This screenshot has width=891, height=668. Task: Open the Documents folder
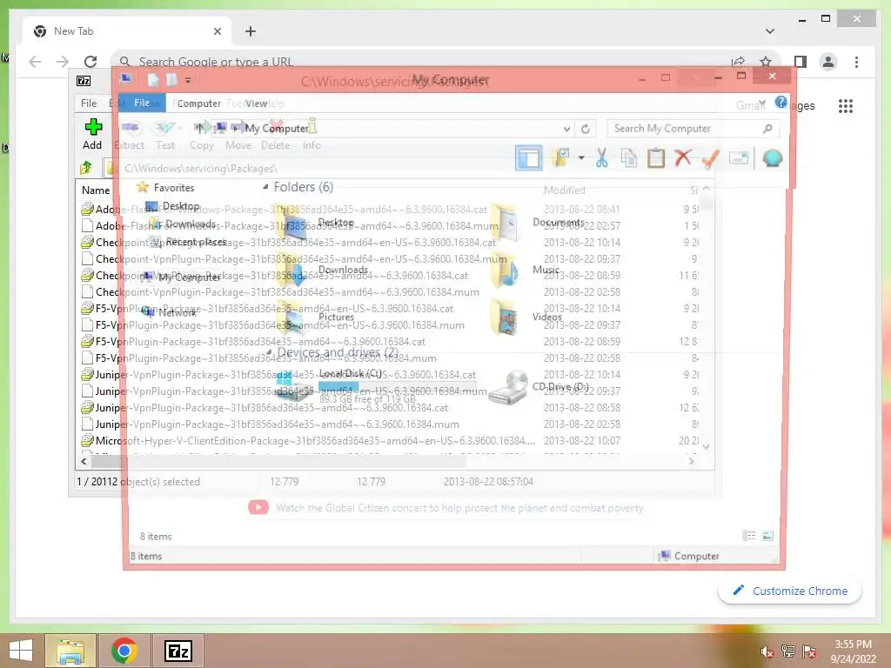click(537, 223)
